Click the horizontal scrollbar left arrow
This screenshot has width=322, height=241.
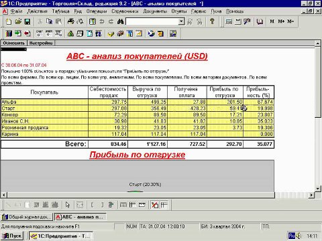point(3,195)
